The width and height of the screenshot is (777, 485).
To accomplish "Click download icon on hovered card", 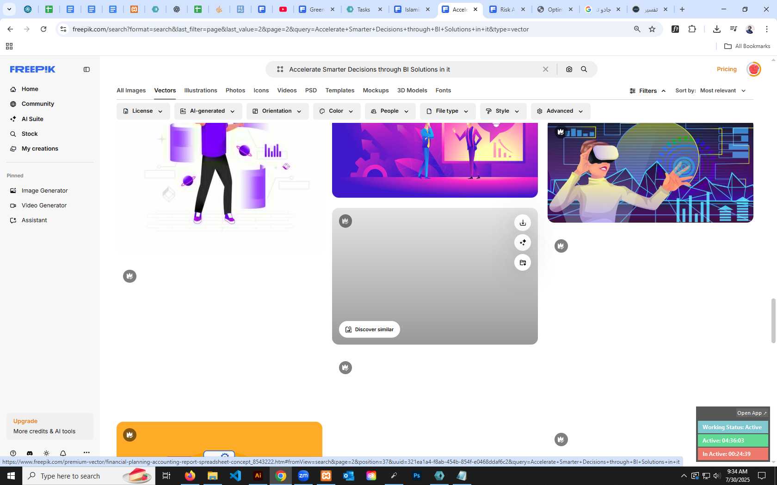I will (523, 223).
